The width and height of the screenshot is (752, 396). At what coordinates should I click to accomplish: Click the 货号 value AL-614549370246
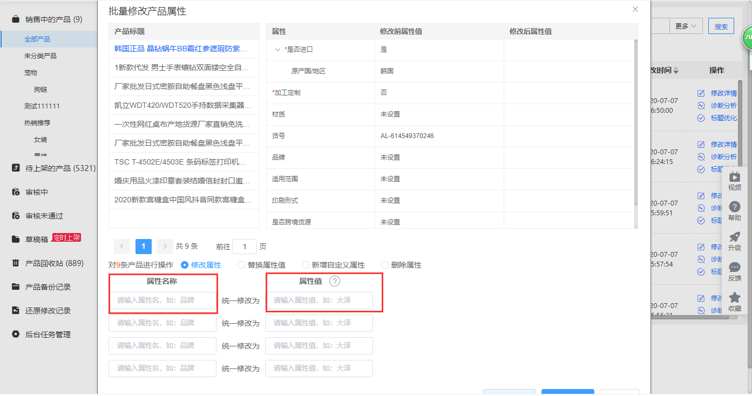[407, 136]
